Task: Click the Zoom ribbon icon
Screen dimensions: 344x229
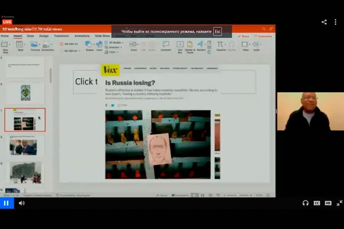Action: click(133, 44)
